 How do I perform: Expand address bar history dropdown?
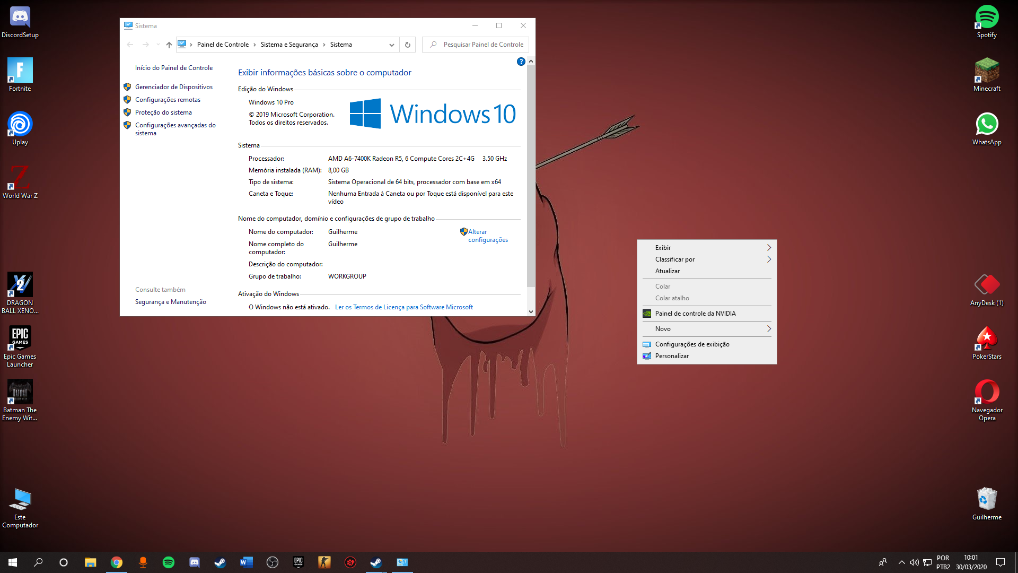[x=392, y=45]
